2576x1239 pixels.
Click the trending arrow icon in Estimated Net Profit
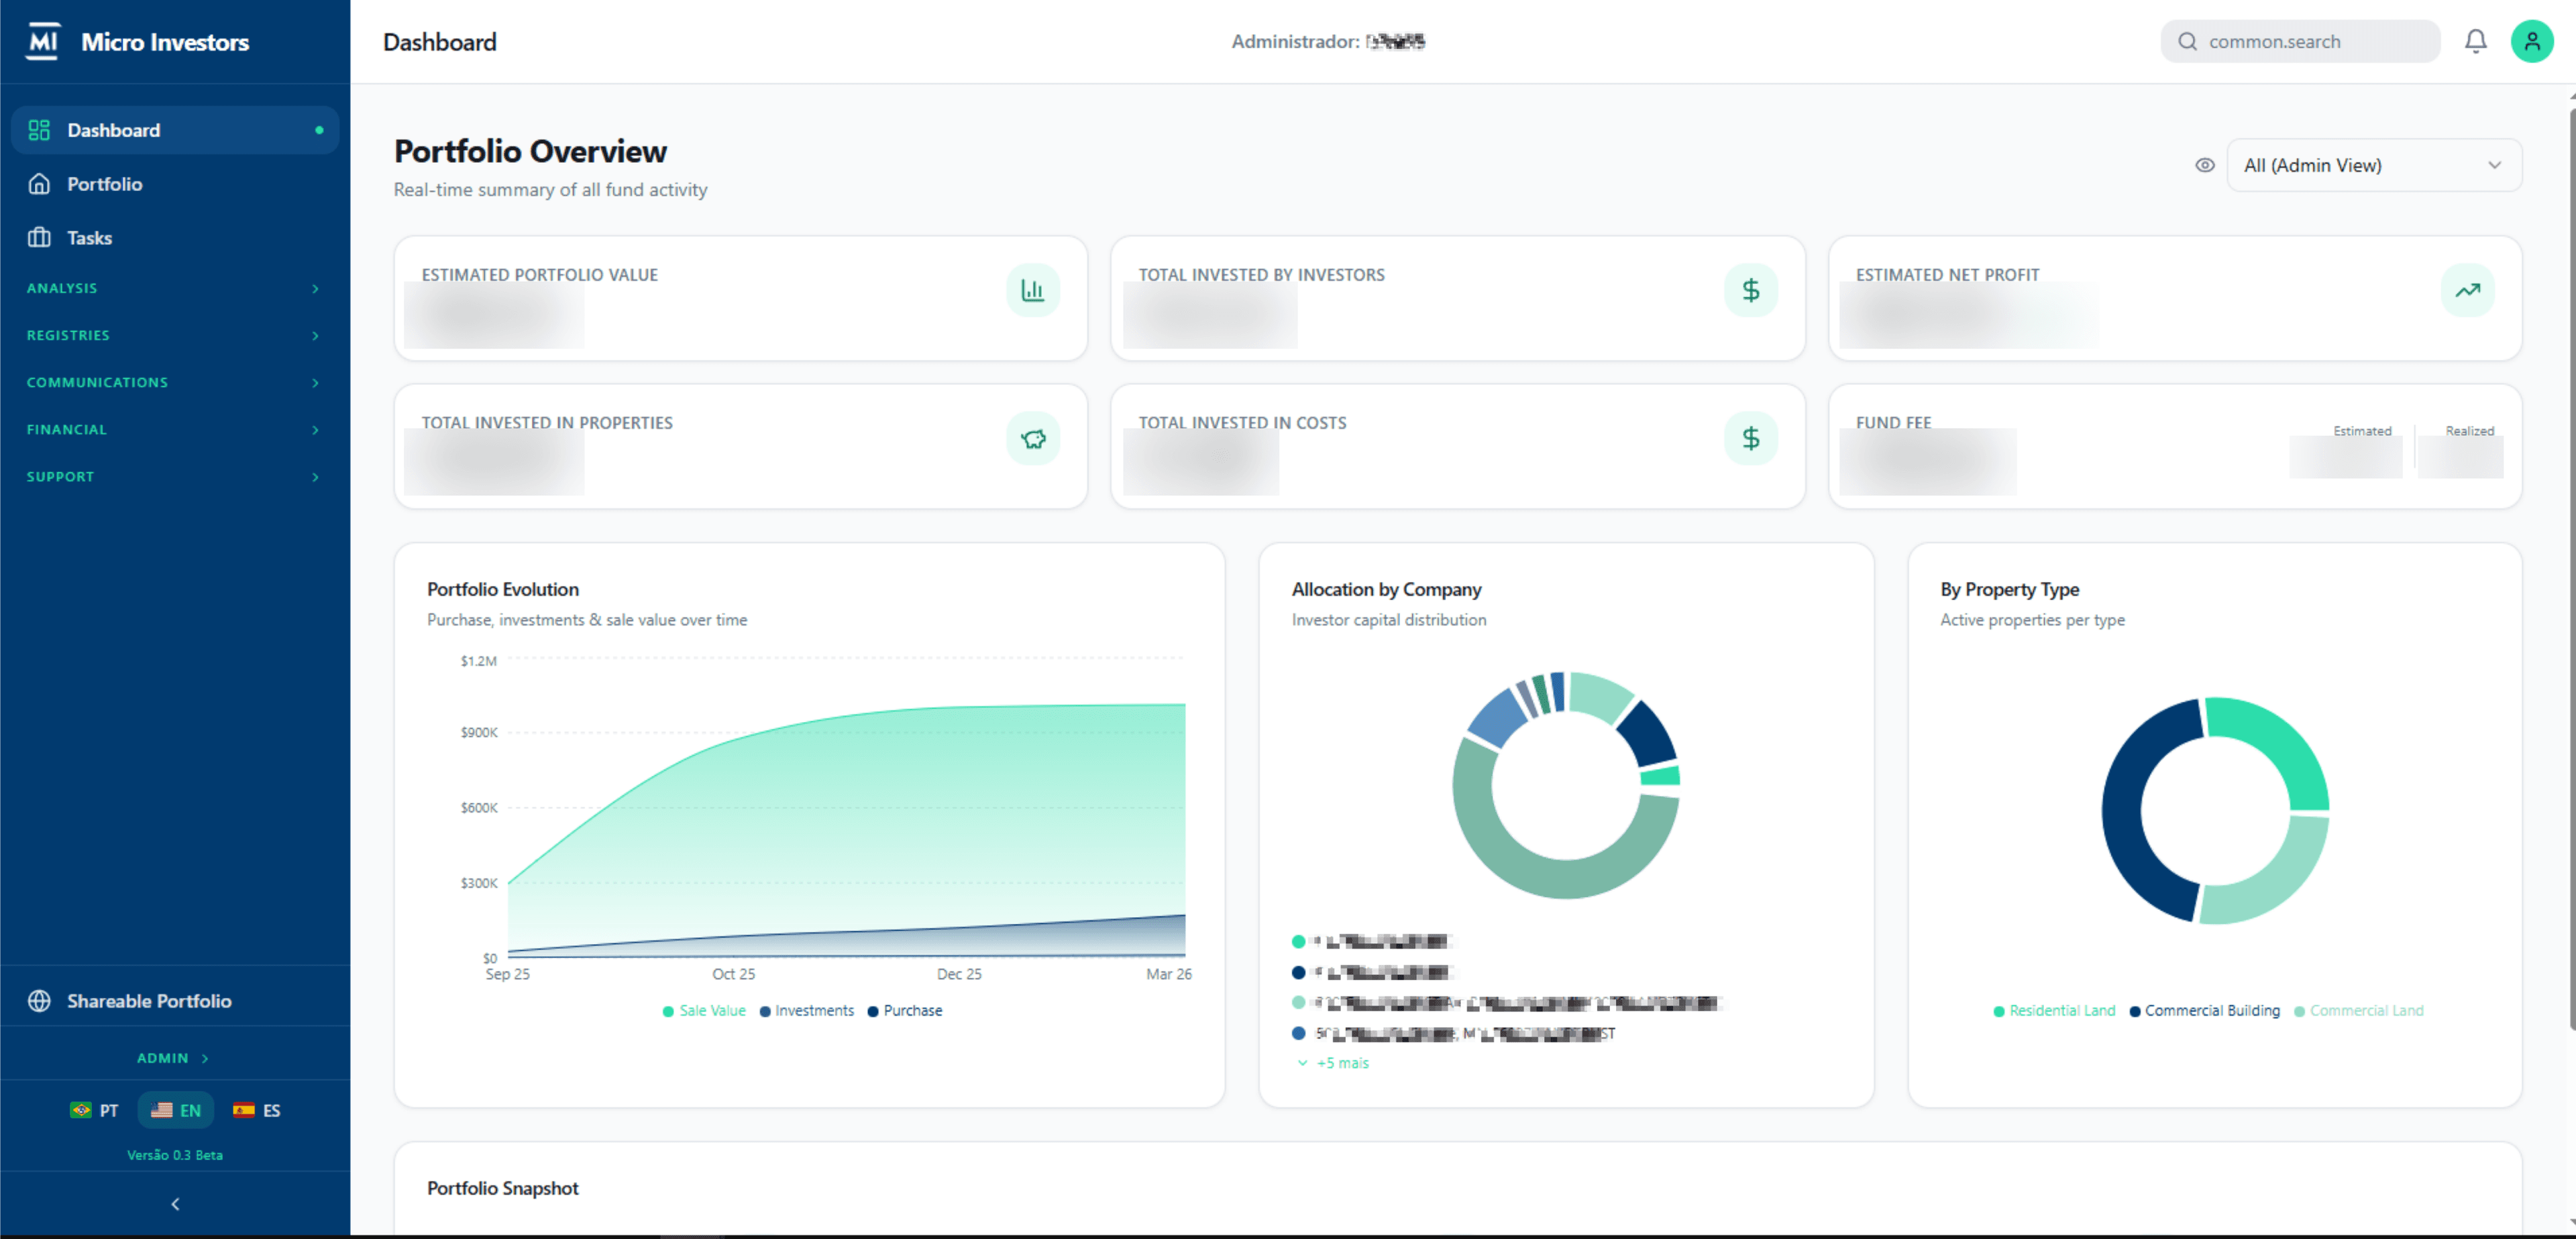pos(2467,290)
